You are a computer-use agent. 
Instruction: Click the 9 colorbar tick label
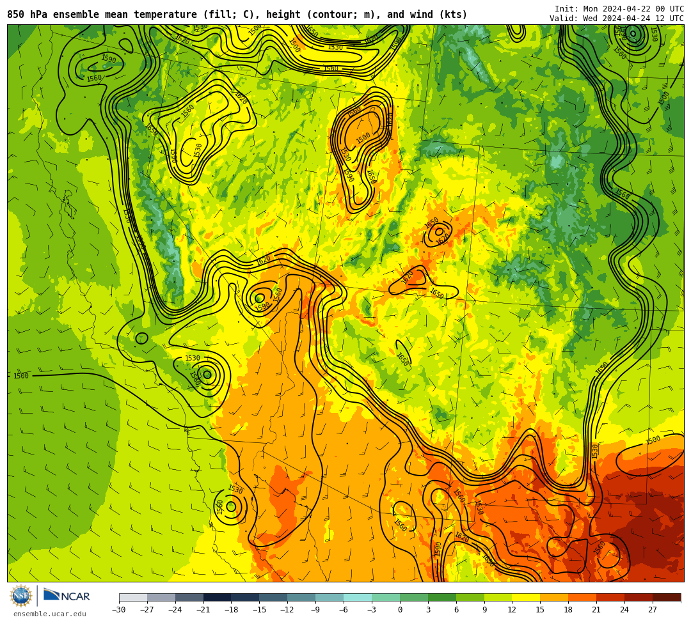[484, 610]
